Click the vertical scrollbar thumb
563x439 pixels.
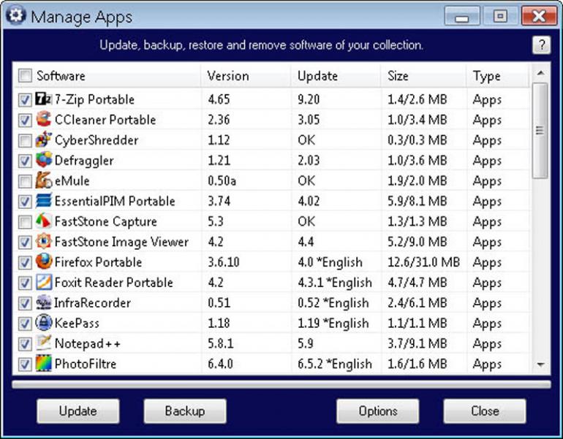click(540, 130)
